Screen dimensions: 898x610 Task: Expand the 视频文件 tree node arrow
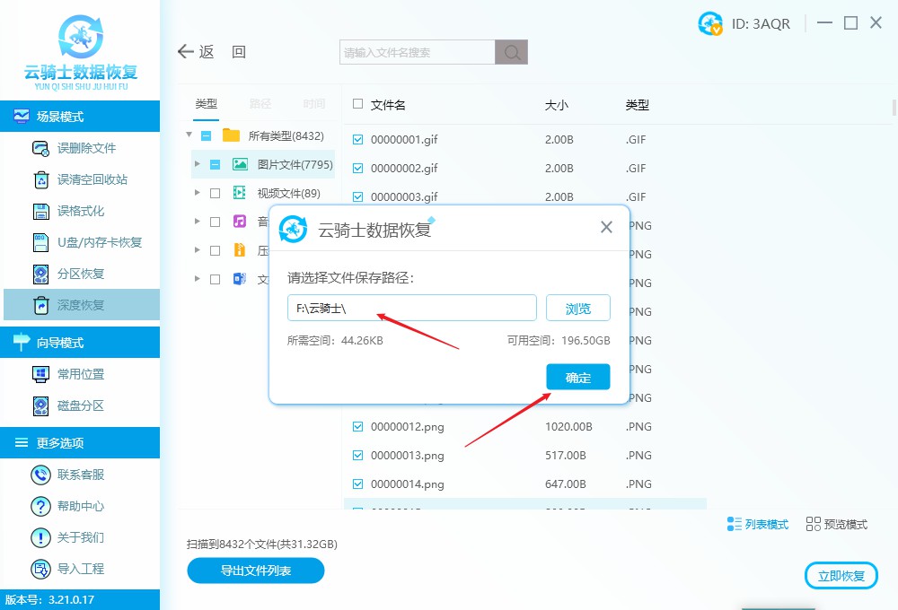click(x=197, y=192)
